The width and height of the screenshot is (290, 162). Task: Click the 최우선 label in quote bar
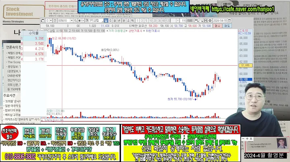pos(143,26)
